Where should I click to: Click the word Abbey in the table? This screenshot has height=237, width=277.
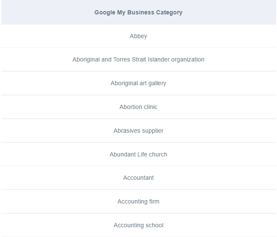tap(138, 36)
